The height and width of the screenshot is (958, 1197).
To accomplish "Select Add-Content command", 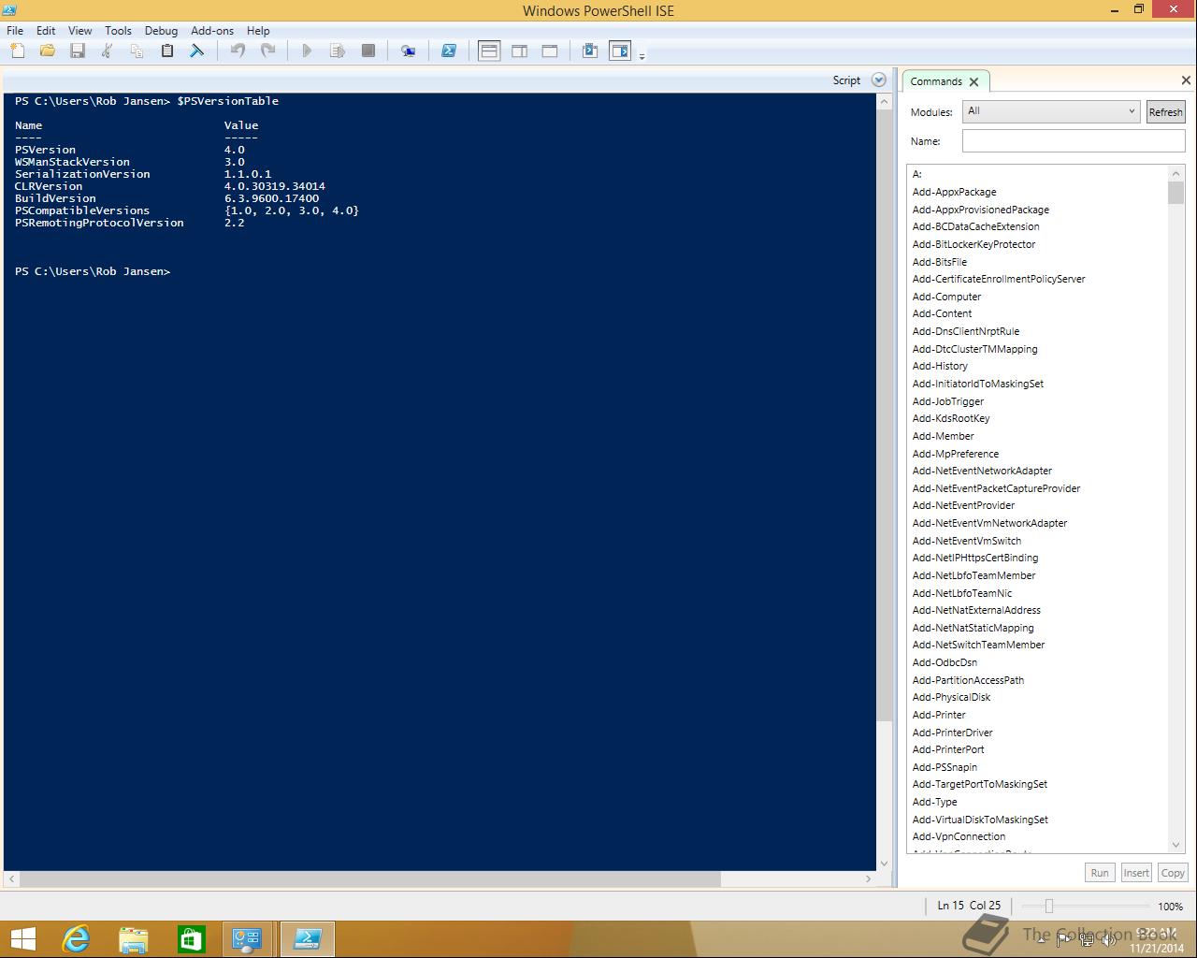I will [942, 313].
